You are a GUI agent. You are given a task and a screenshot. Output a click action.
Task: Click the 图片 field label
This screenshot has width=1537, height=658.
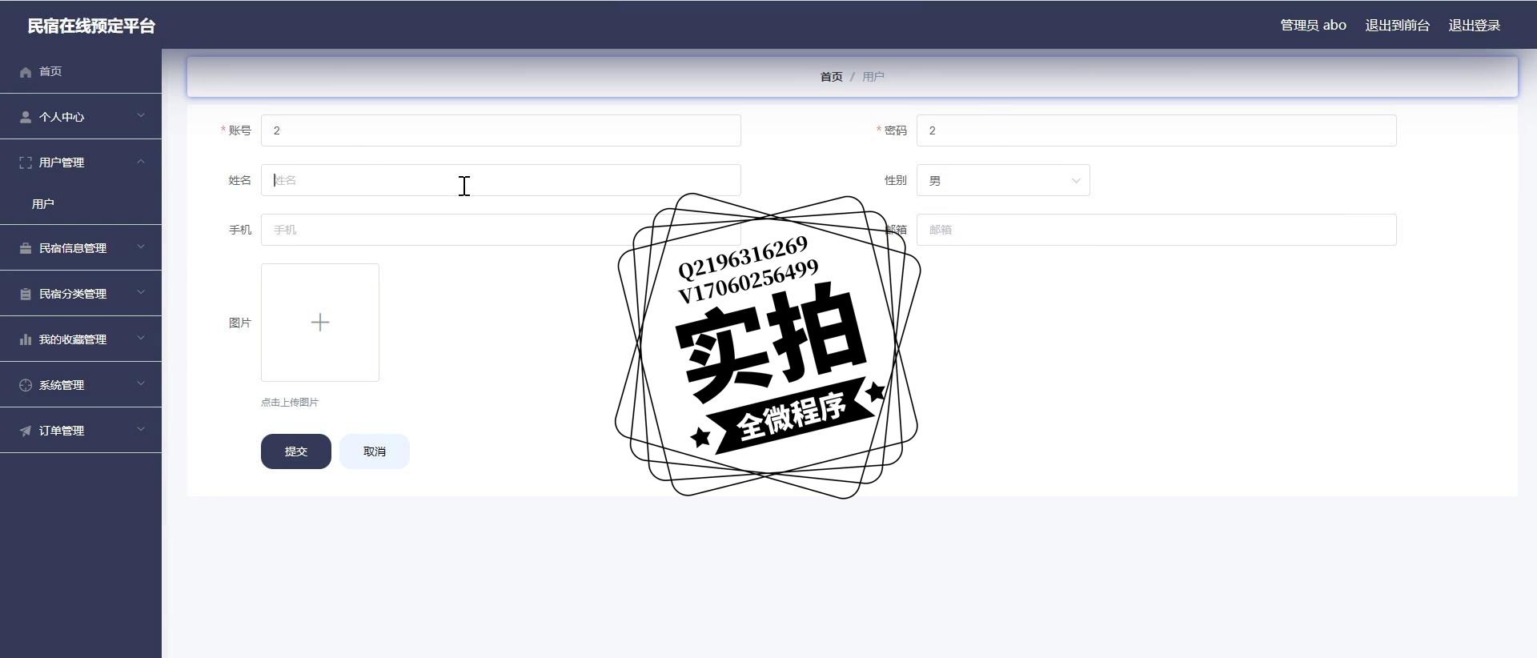click(240, 323)
